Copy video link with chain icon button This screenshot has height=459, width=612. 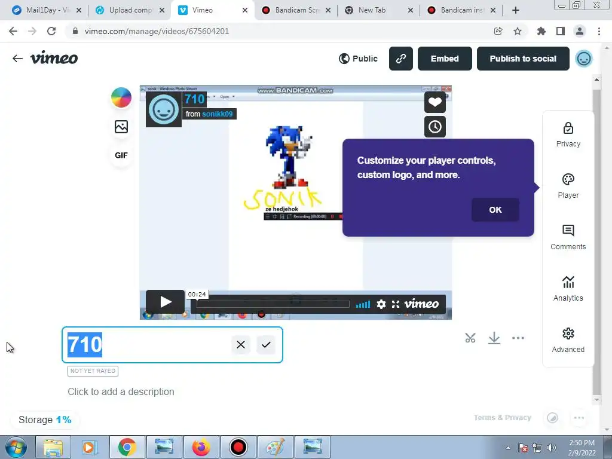click(x=401, y=59)
